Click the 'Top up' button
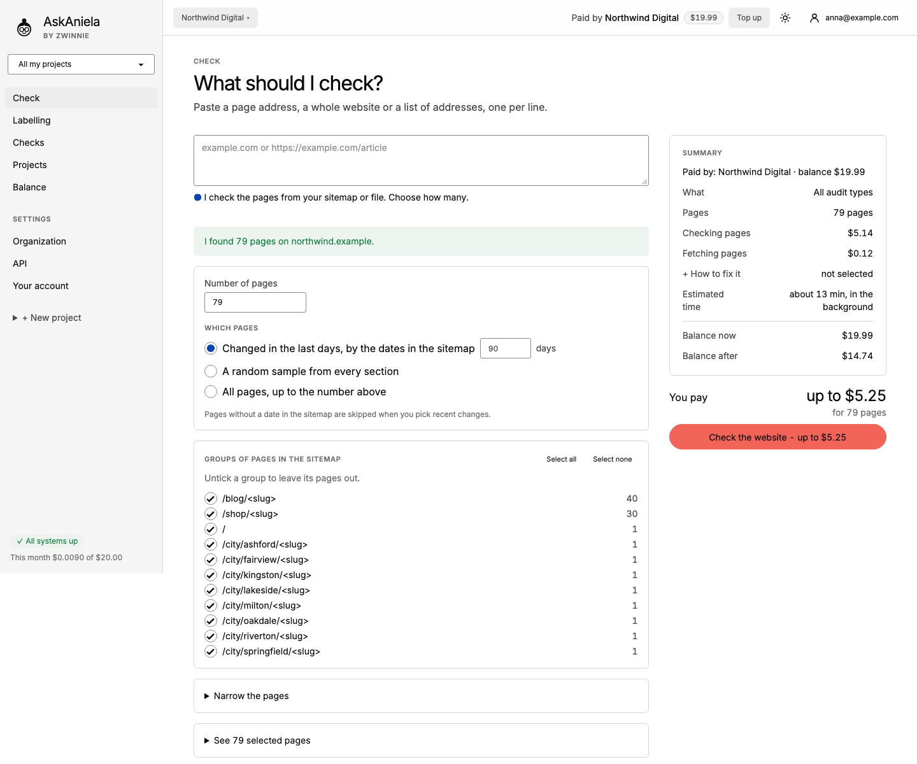The height and width of the screenshot is (764, 917). point(749,18)
